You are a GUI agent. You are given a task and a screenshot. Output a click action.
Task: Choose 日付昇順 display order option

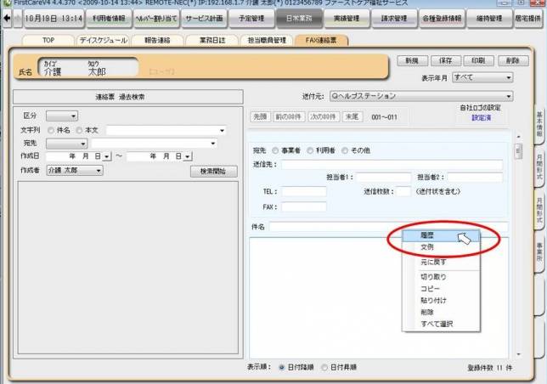click(324, 367)
